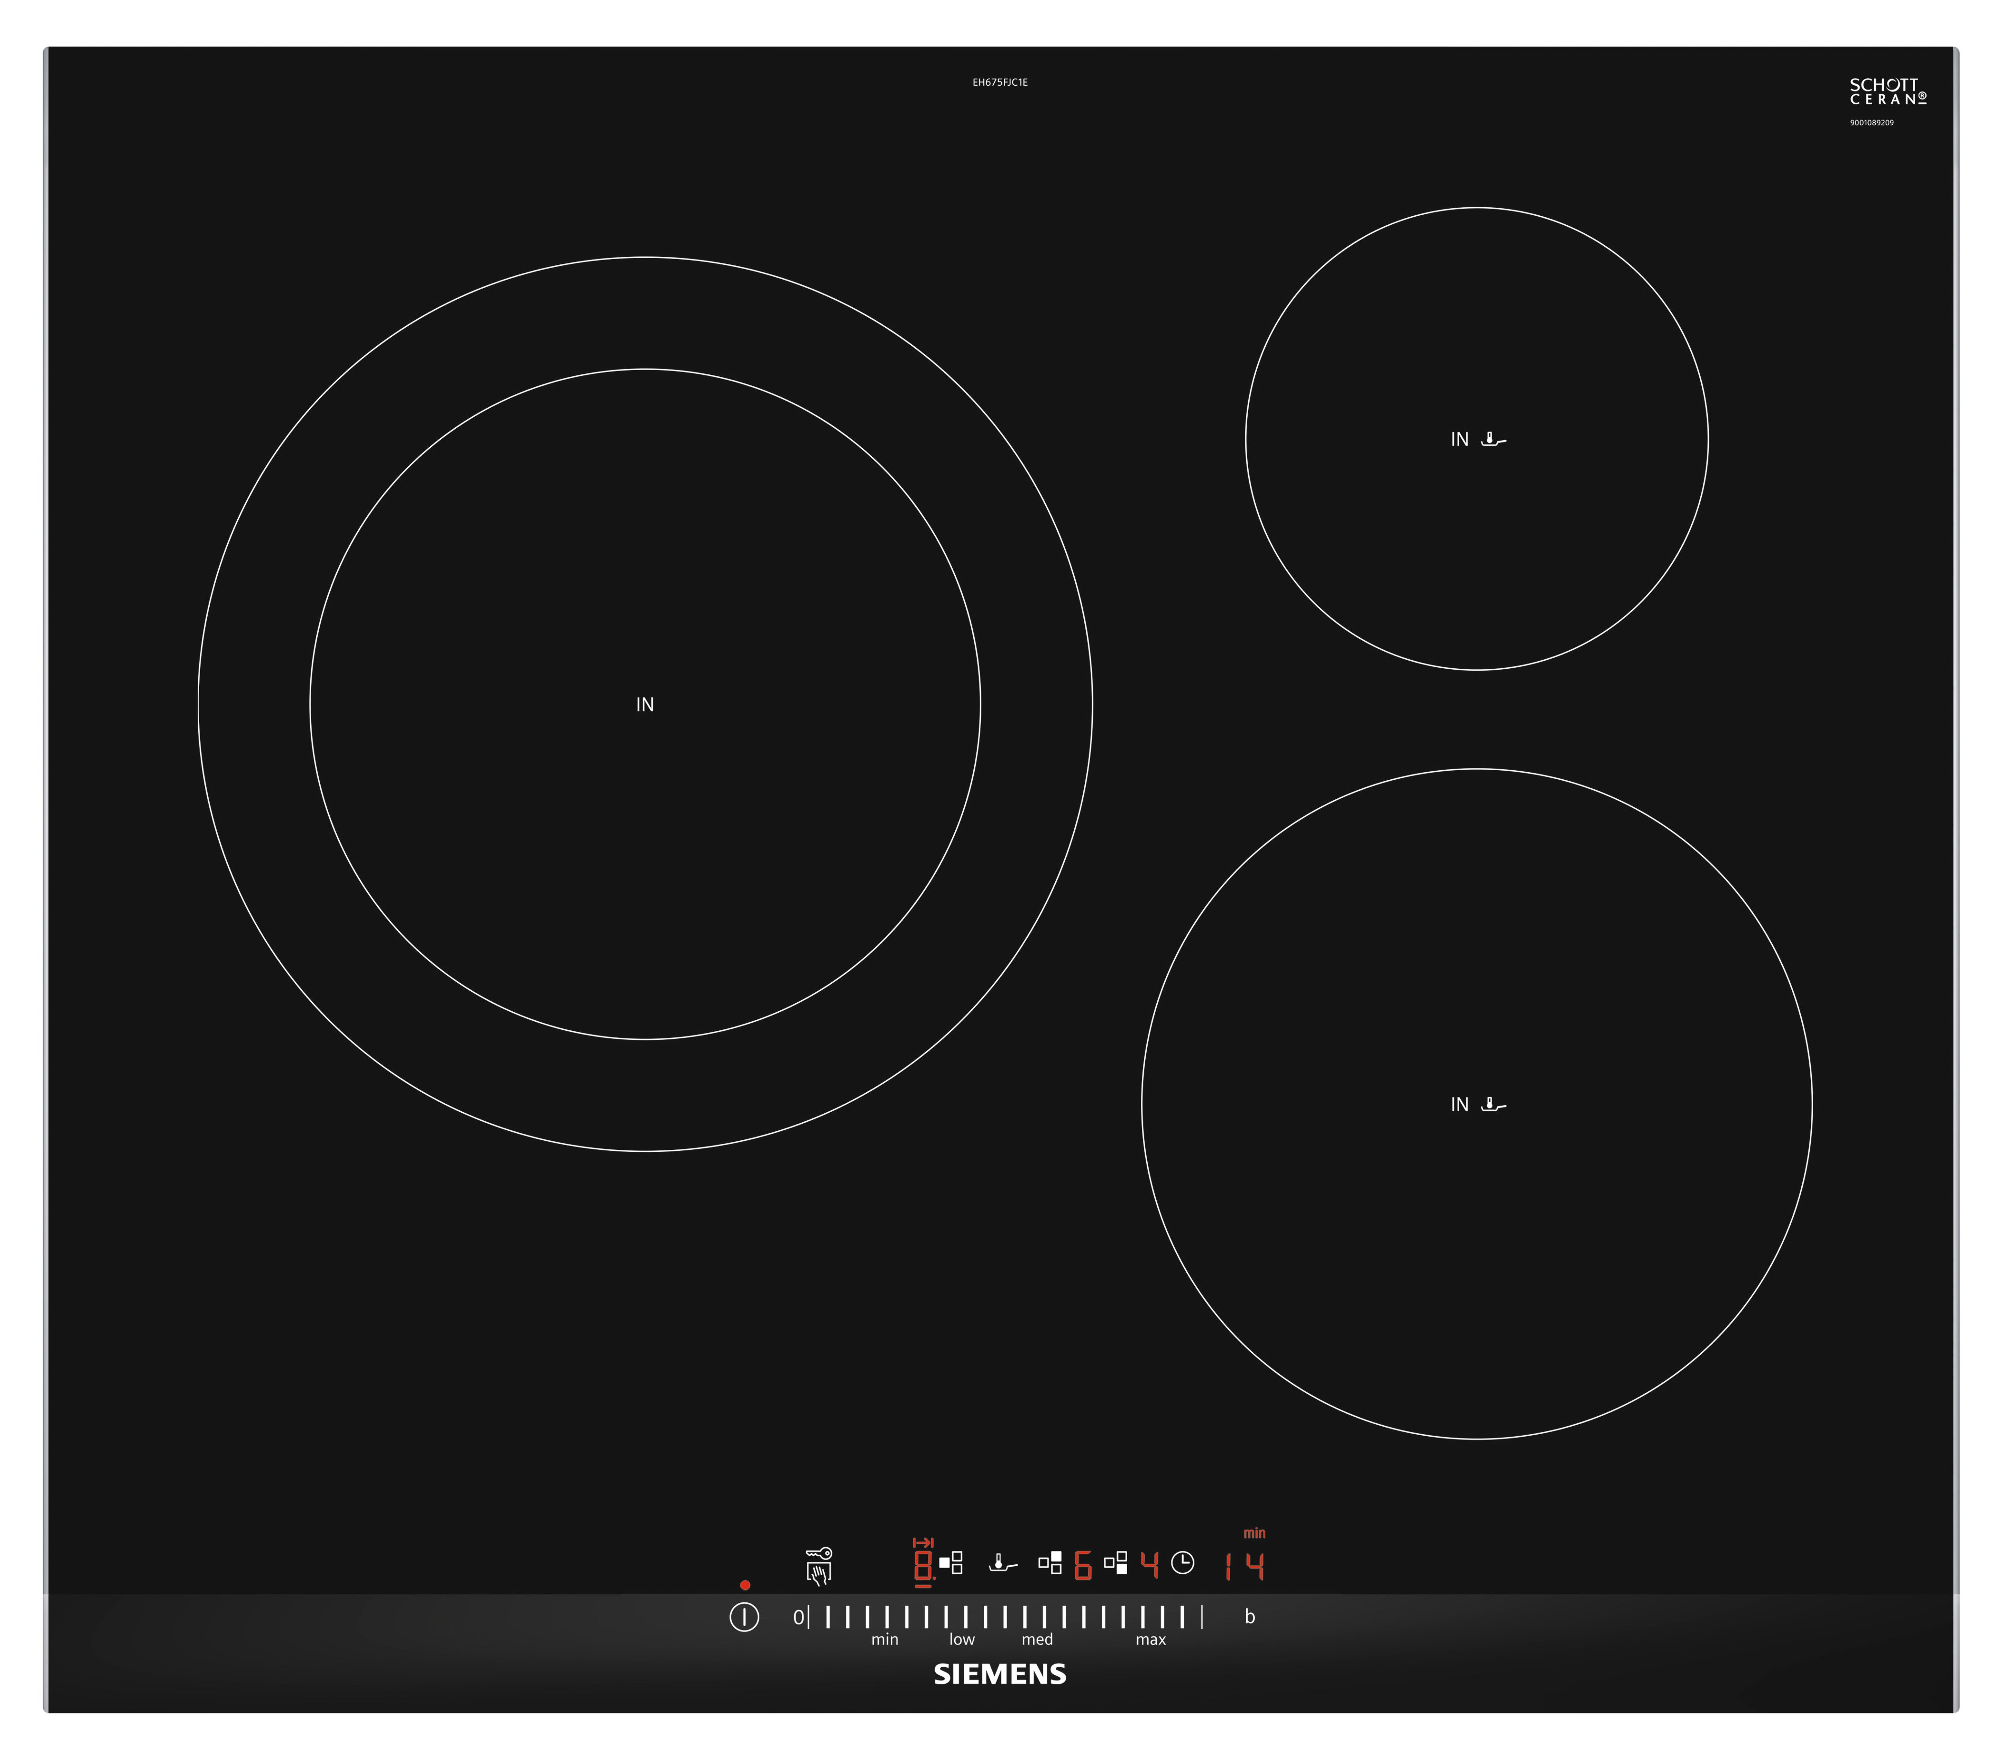Select the top-right cooking zone selector icon

[x=1050, y=1562]
